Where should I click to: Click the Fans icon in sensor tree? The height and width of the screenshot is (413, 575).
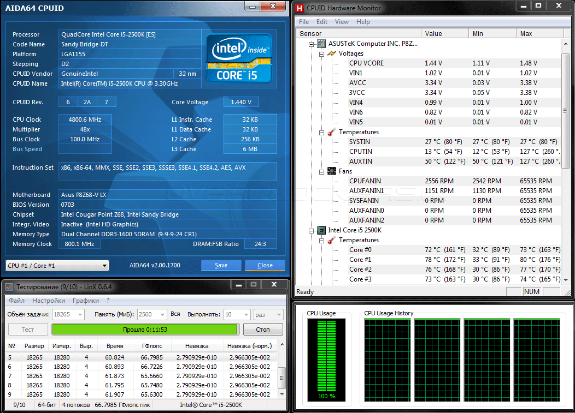(x=332, y=171)
